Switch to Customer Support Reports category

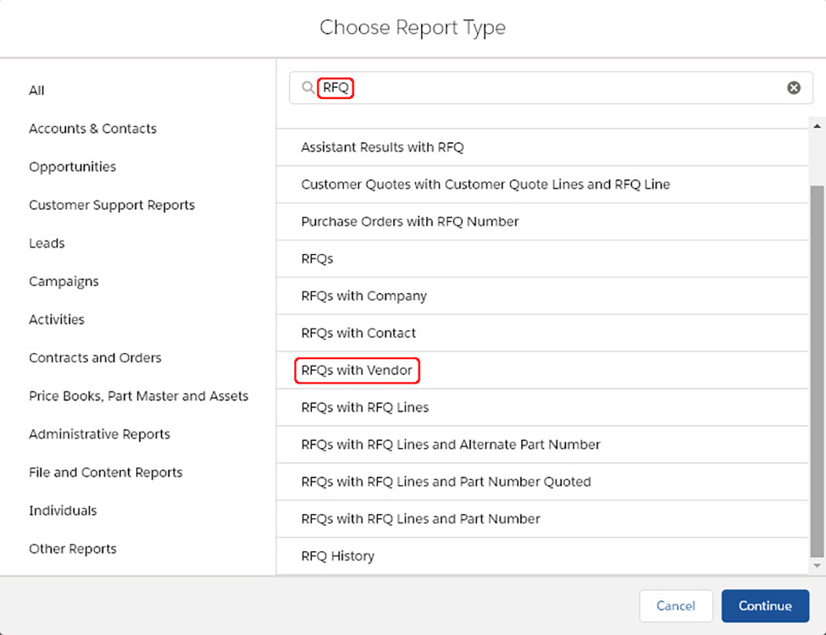click(112, 205)
